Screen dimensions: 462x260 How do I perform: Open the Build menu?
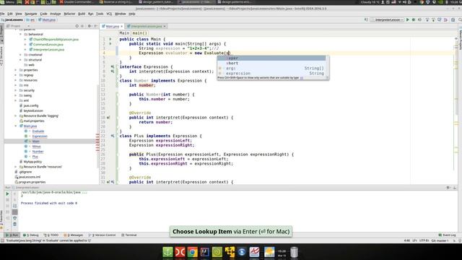click(82, 14)
